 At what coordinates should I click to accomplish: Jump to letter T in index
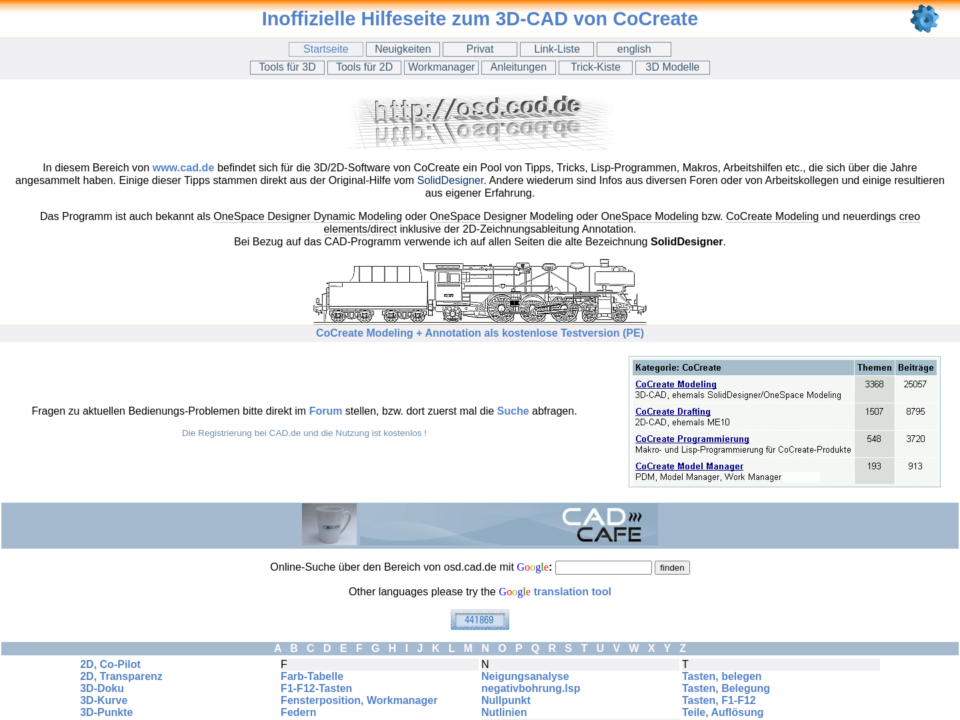584,649
